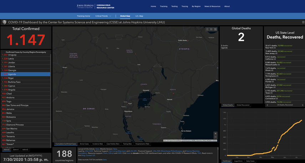Expand the Critical Trends dropdown
Image resolution: width=305 pixels, height=163 pixels.
[x=103, y=16]
